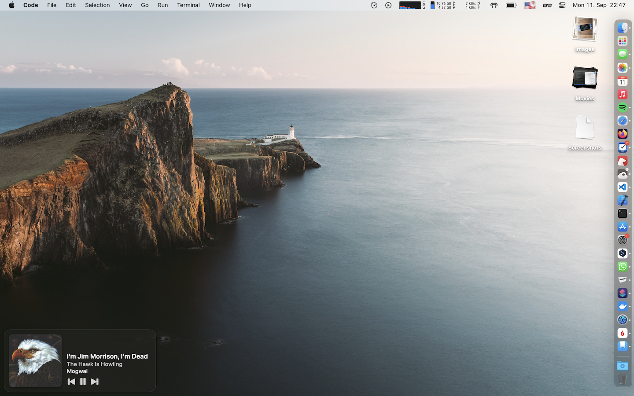This screenshot has height=396, width=634.
Task: Open the Selection menu in the menu bar
Action: tap(97, 5)
